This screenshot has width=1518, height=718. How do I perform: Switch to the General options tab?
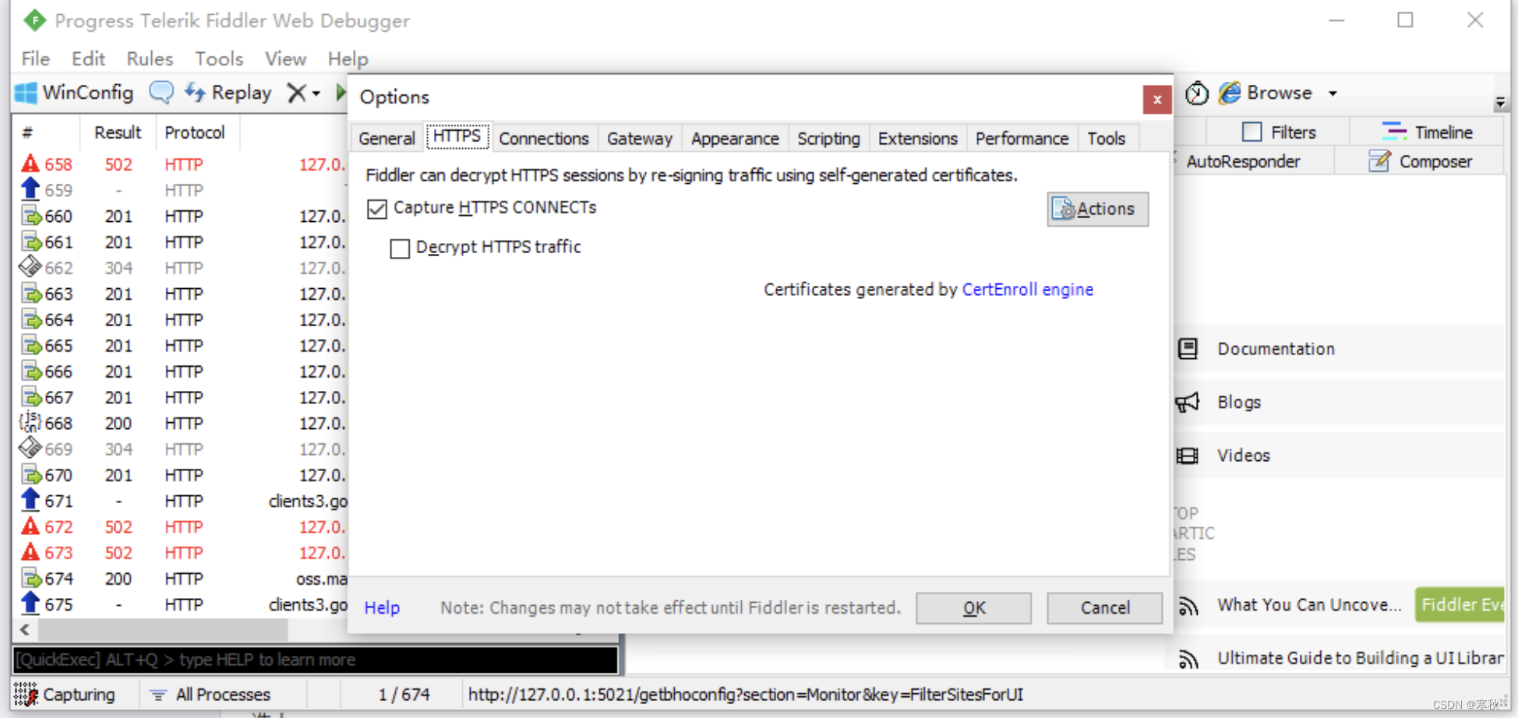387,139
